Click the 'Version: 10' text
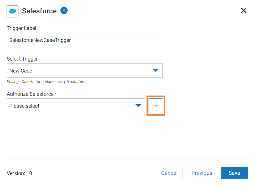 19,173
